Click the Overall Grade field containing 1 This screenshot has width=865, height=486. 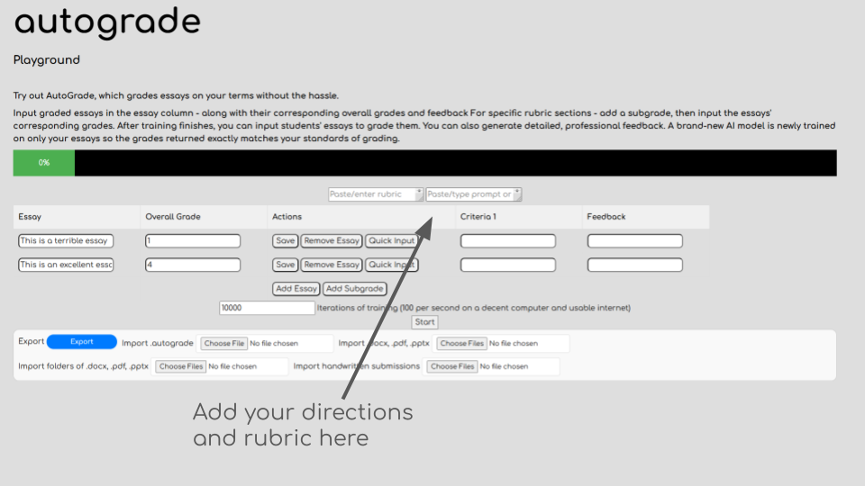(x=193, y=241)
